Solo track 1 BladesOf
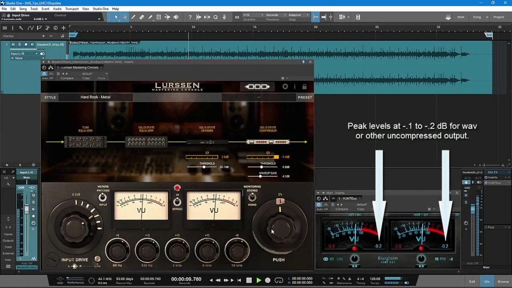The height and width of the screenshot is (288, 512). point(19,44)
